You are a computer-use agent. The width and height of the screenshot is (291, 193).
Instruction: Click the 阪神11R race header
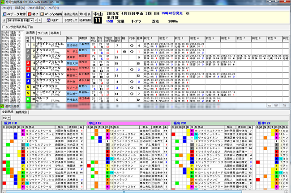point(44,123)
